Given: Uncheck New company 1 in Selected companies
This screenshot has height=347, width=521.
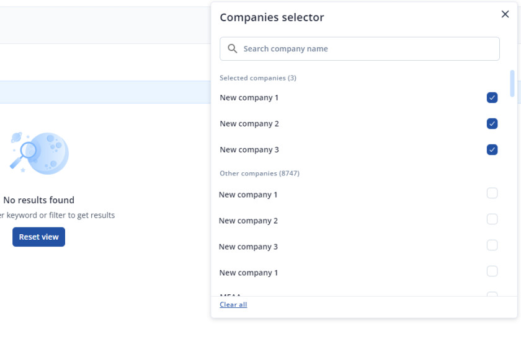Looking at the screenshot, I should [492, 98].
